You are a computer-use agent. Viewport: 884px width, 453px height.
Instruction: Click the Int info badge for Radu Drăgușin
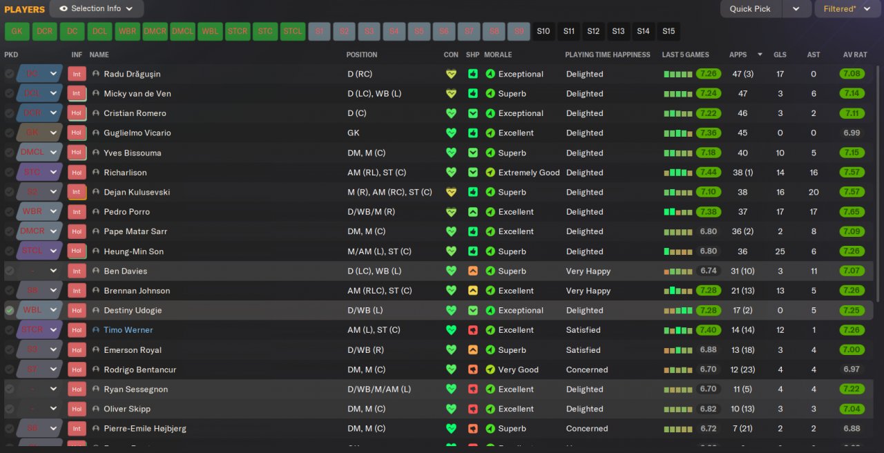tap(77, 74)
